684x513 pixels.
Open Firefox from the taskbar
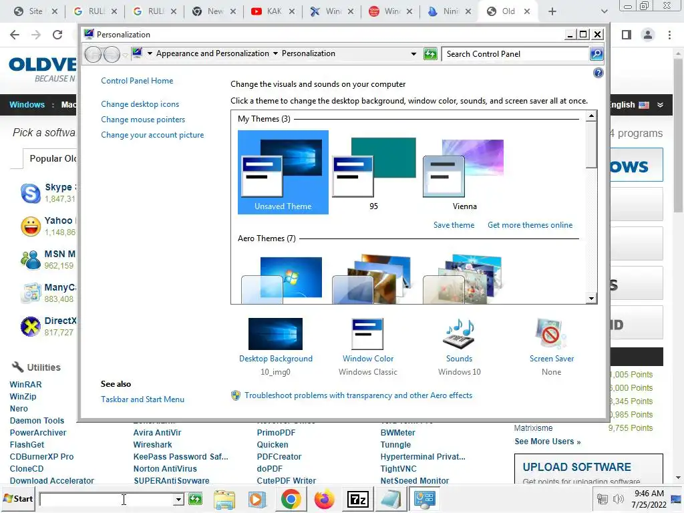tap(324, 499)
